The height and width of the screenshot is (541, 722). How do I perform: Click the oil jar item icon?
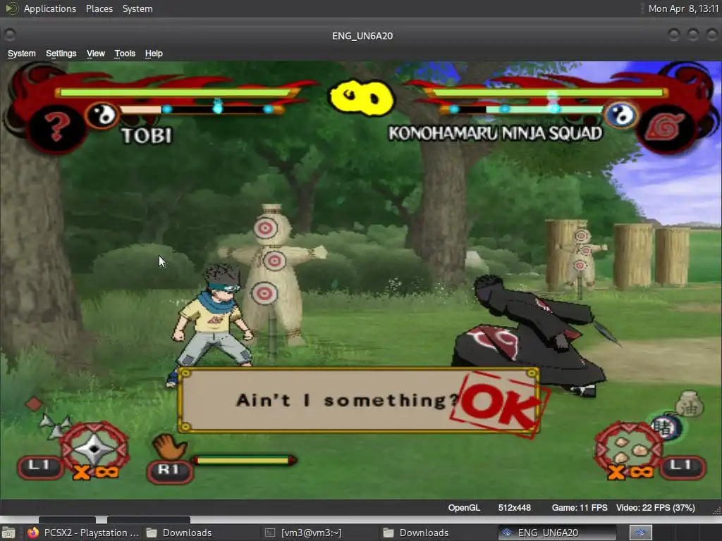690,405
